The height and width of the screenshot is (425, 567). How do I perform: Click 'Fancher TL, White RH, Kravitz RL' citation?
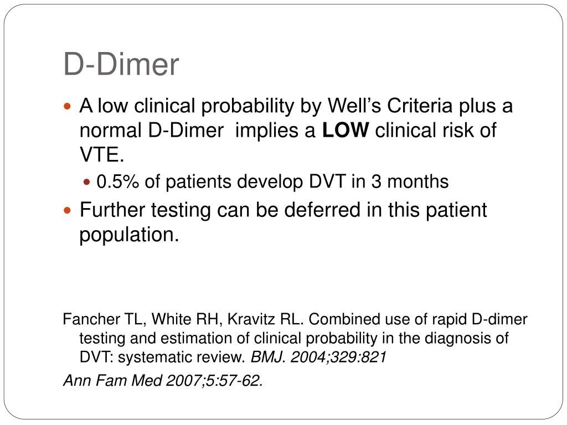183,319
